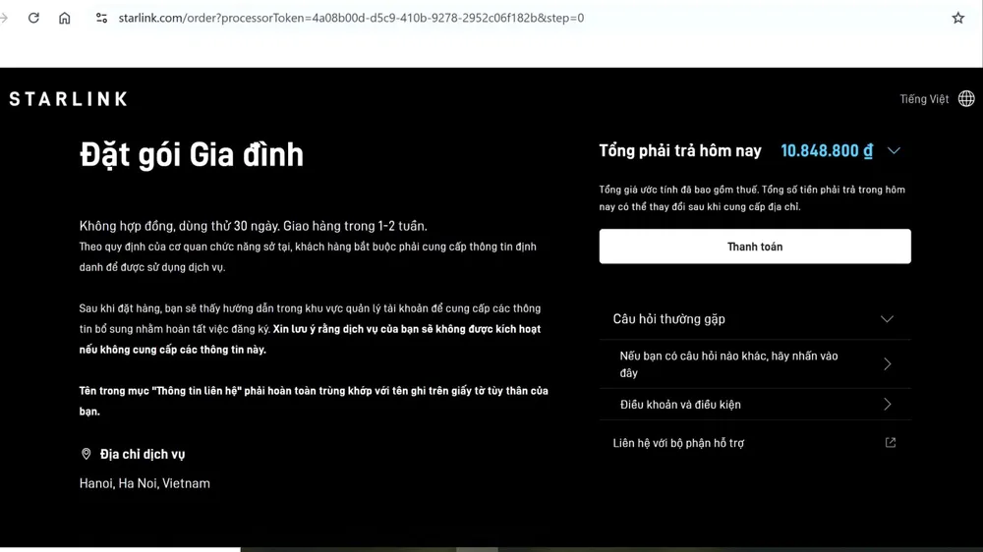This screenshot has height=552, width=983.
Task: Reload the page with the refresh icon
Action: 33,18
